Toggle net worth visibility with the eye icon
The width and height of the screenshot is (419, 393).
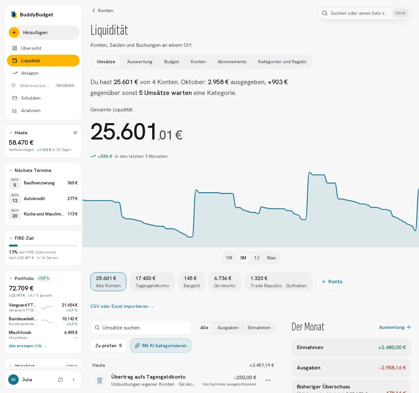click(75, 133)
